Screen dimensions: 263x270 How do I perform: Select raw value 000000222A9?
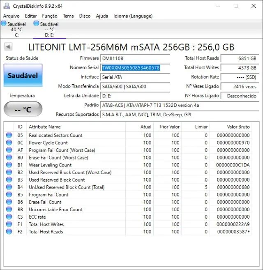pyautogui.click(x=233, y=224)
